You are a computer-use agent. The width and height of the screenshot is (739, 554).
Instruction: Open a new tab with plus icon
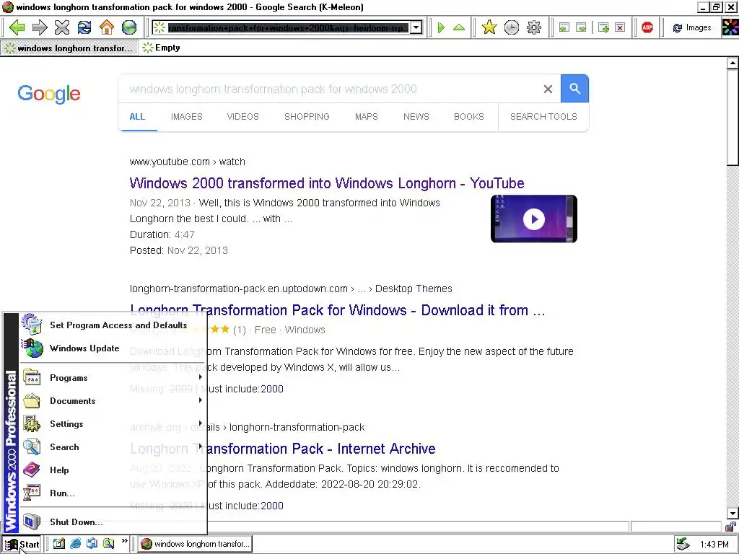click(x=603, y=28)
